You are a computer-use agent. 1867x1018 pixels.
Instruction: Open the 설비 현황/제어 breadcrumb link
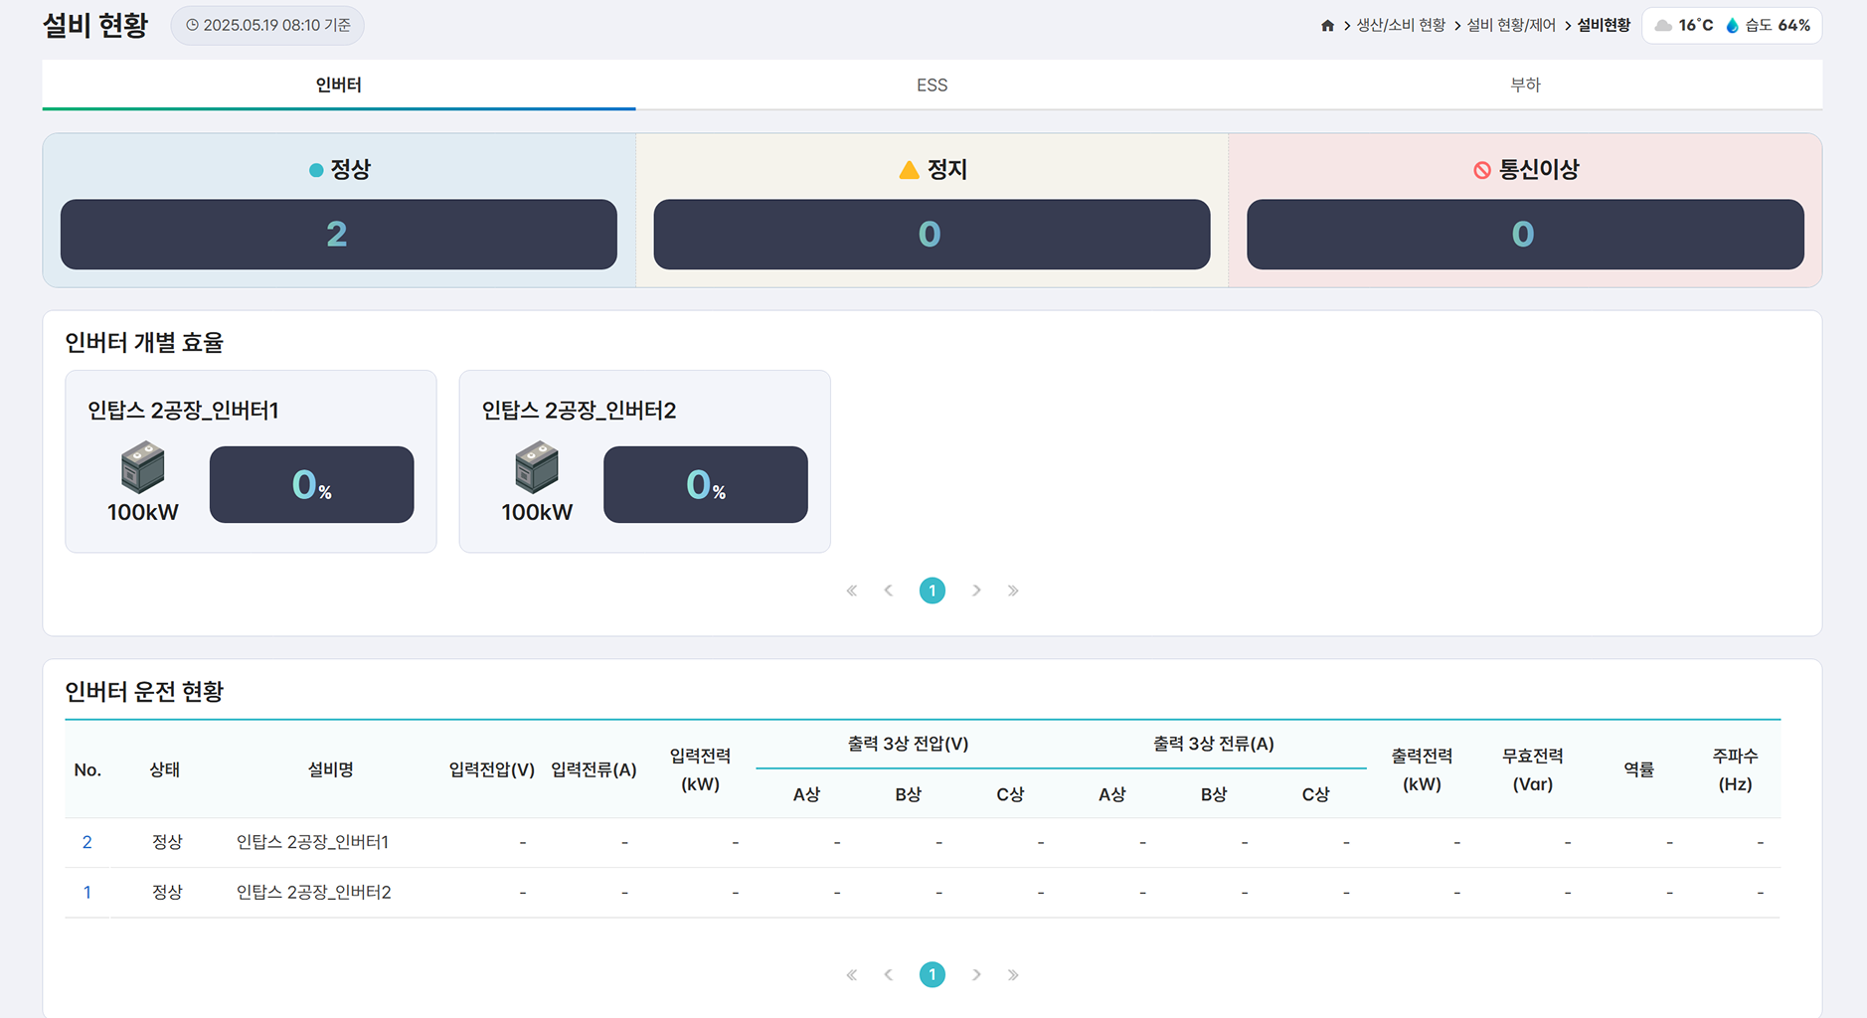[x=1511, y=26]
